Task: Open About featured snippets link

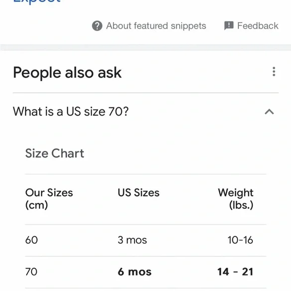Action: tap(156, 26)
